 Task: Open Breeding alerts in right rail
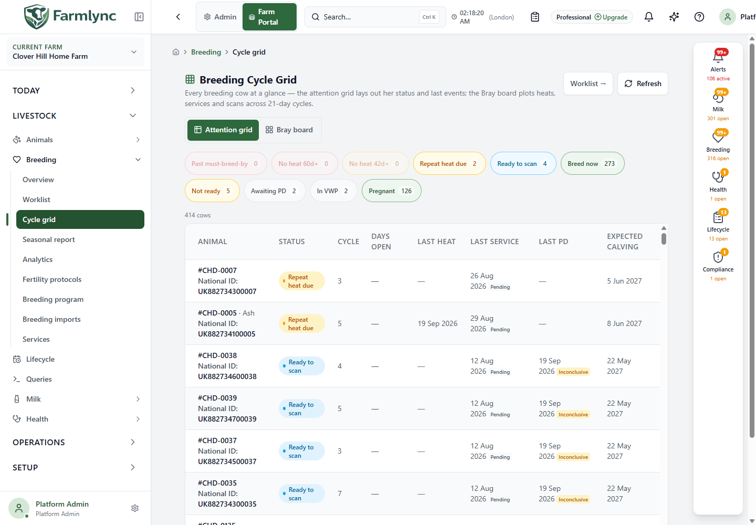[718, 145]
